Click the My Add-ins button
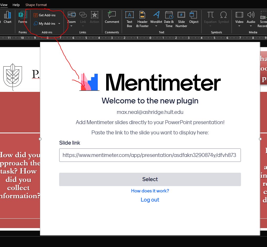Image resolution: width=267 pixels, height=247 pixels. click(44, 23)
